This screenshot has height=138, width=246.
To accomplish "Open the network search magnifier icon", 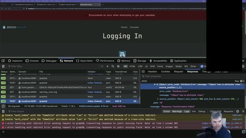I will click(113, 66).
